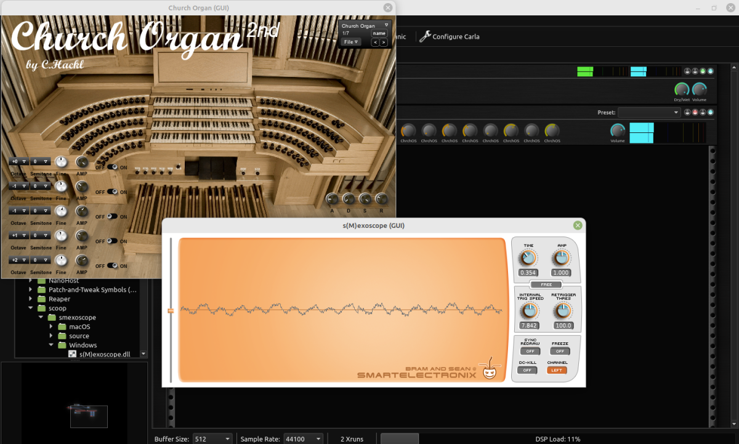Click the Volume knob in the Church Organ rack row
The width and height of the screenshot is (739, 444).
pos(618,131)
